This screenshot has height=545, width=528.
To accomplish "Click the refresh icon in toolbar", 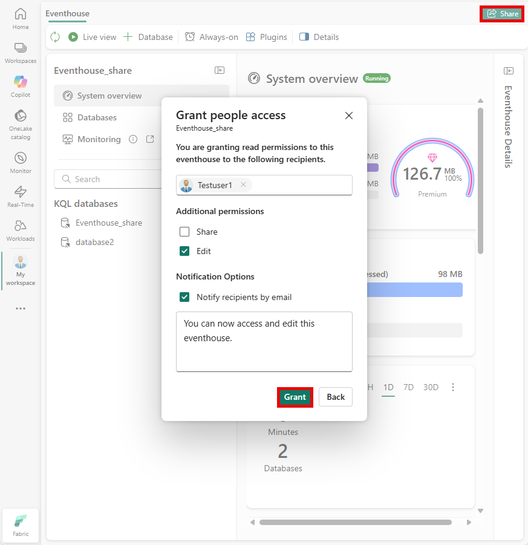I will click(55, 37).
